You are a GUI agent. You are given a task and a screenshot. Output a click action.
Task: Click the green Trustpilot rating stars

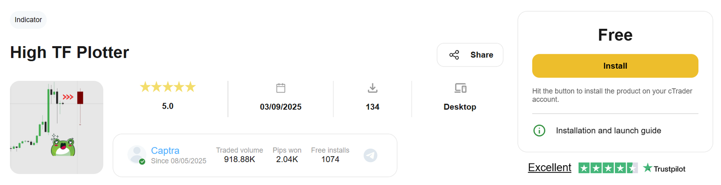tap(607, 168)
